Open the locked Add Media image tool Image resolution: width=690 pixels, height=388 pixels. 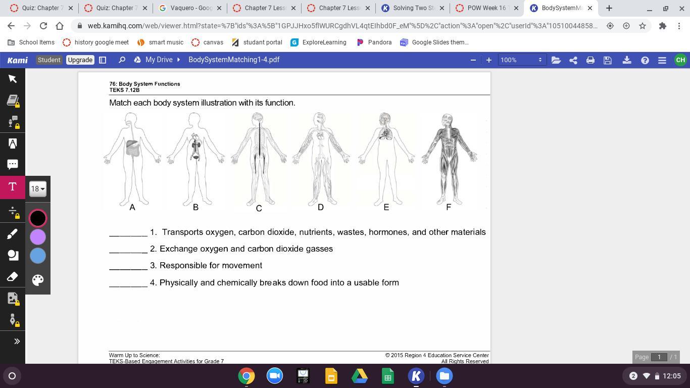tap(13, 299)
